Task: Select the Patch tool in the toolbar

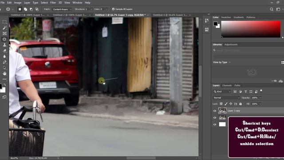Action: click(x=4, y=39)
